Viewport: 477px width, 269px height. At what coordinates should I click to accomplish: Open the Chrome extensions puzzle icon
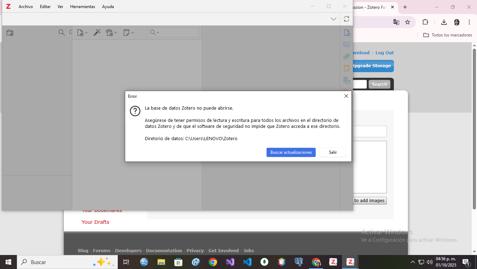(x=425, y=22)
